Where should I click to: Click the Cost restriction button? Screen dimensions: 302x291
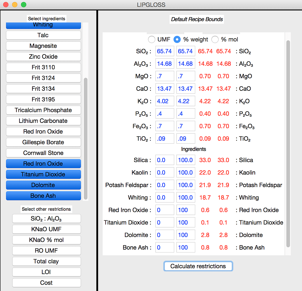(46, 283)
